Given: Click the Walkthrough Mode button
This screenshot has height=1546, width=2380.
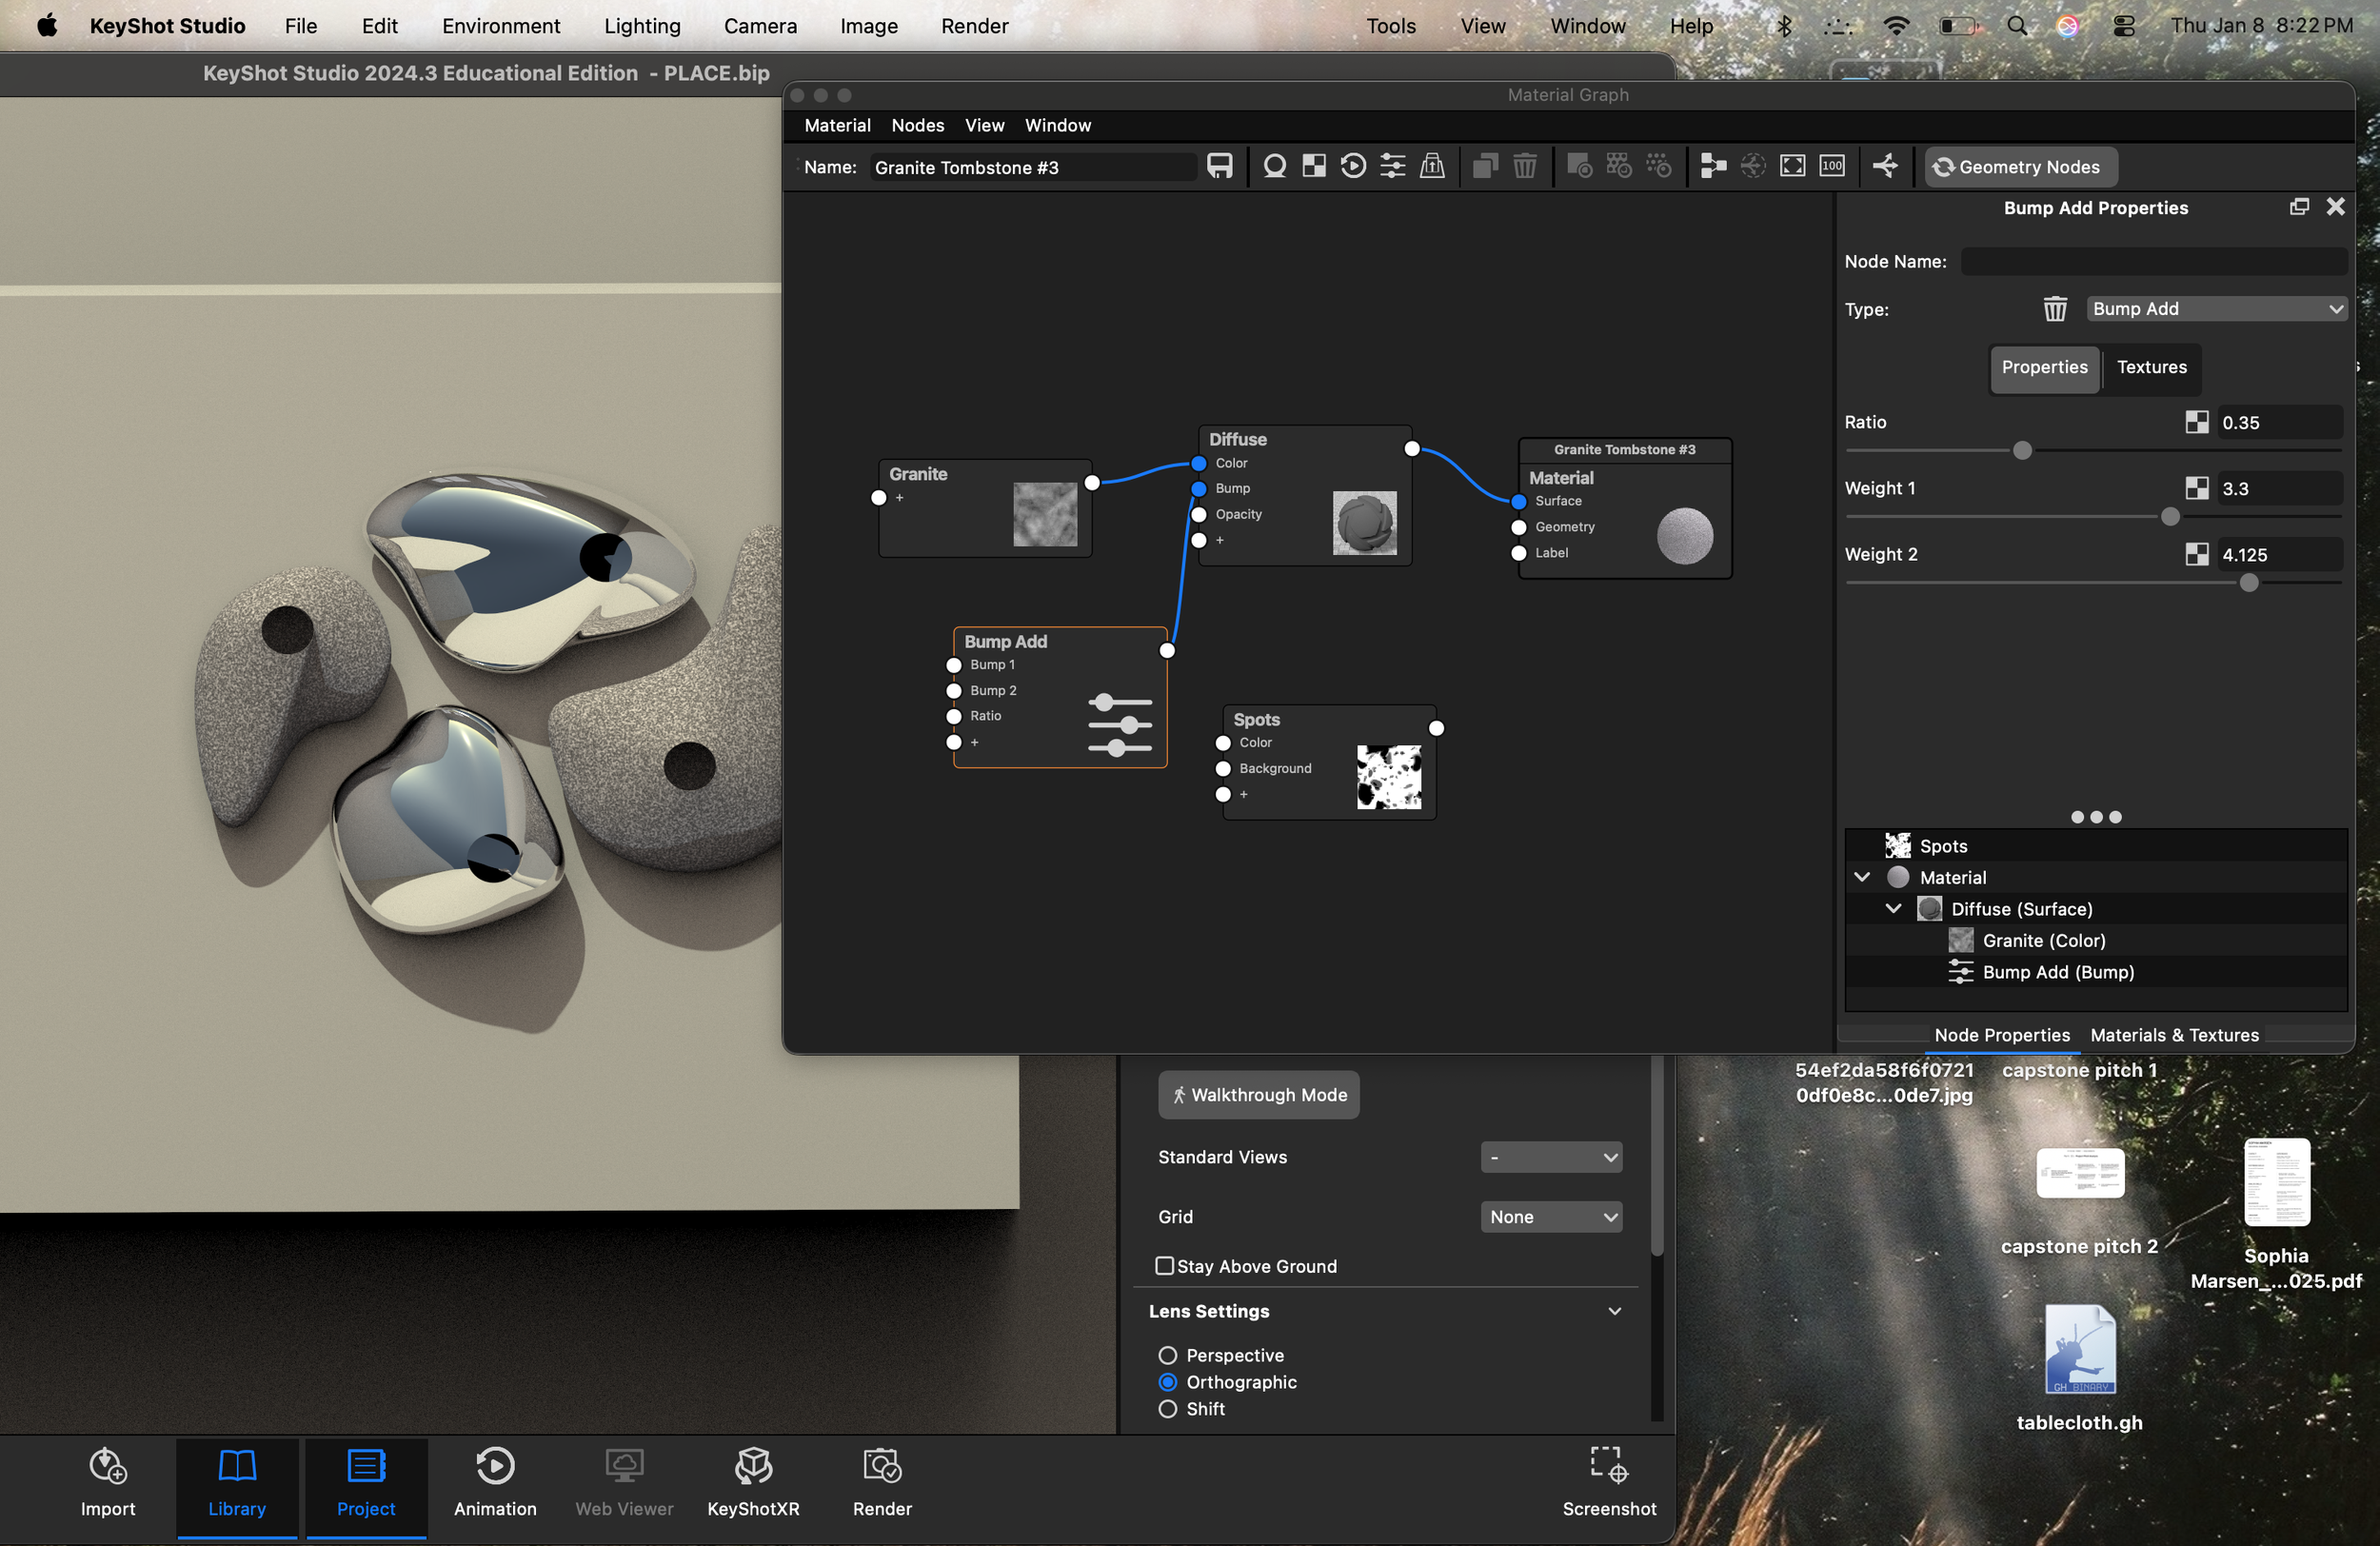Looking at the screenshot, I should pos(1258,1095).
